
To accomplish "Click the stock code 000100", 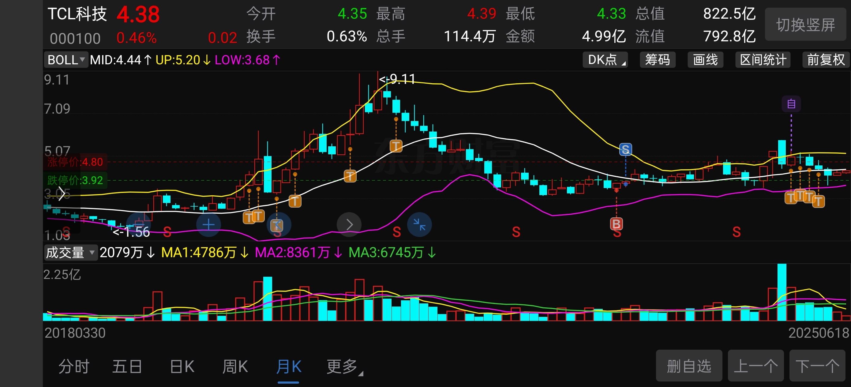I will (x=75, y=39).
